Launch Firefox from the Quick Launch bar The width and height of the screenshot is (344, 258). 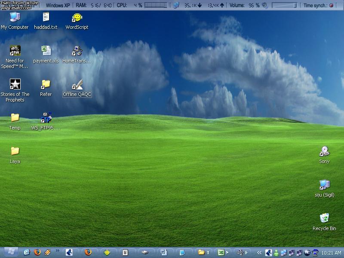37,252
